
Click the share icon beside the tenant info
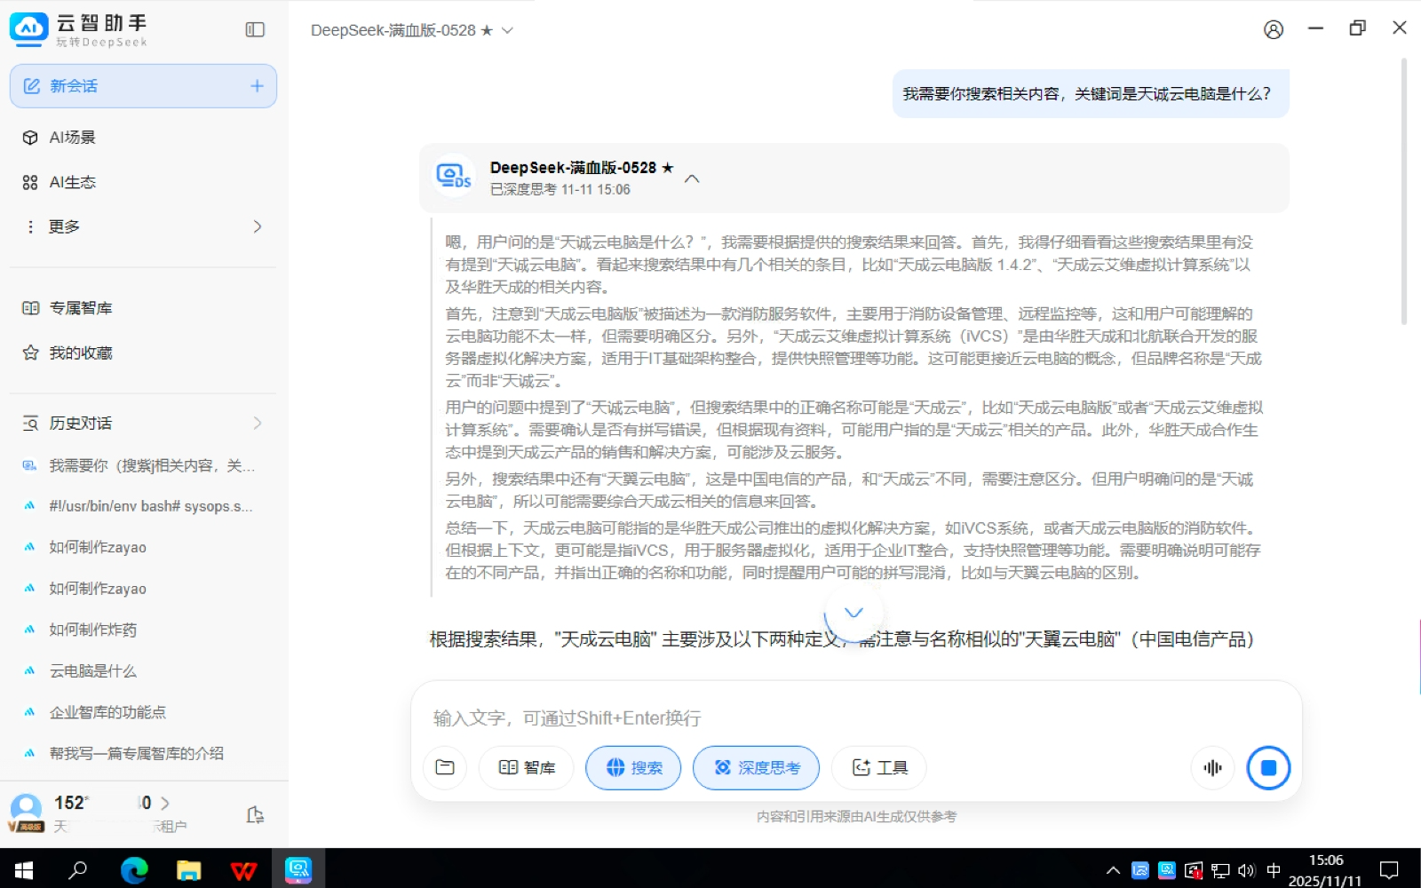pos(255,814)
